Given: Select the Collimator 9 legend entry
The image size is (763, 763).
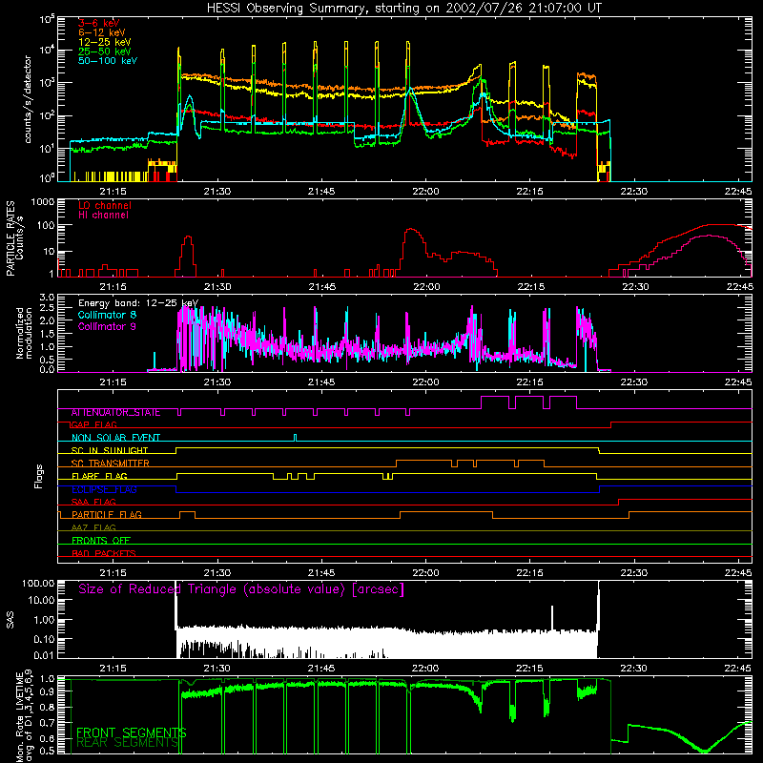Looking at the screenshot, I should click(x=107, y=326).
